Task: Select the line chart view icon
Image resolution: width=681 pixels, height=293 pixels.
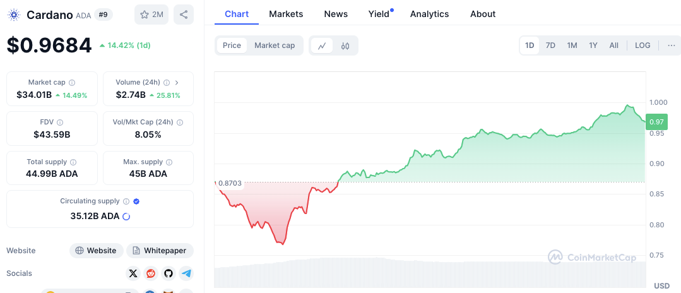Action: pyautogui.click(x=322, y=45)
